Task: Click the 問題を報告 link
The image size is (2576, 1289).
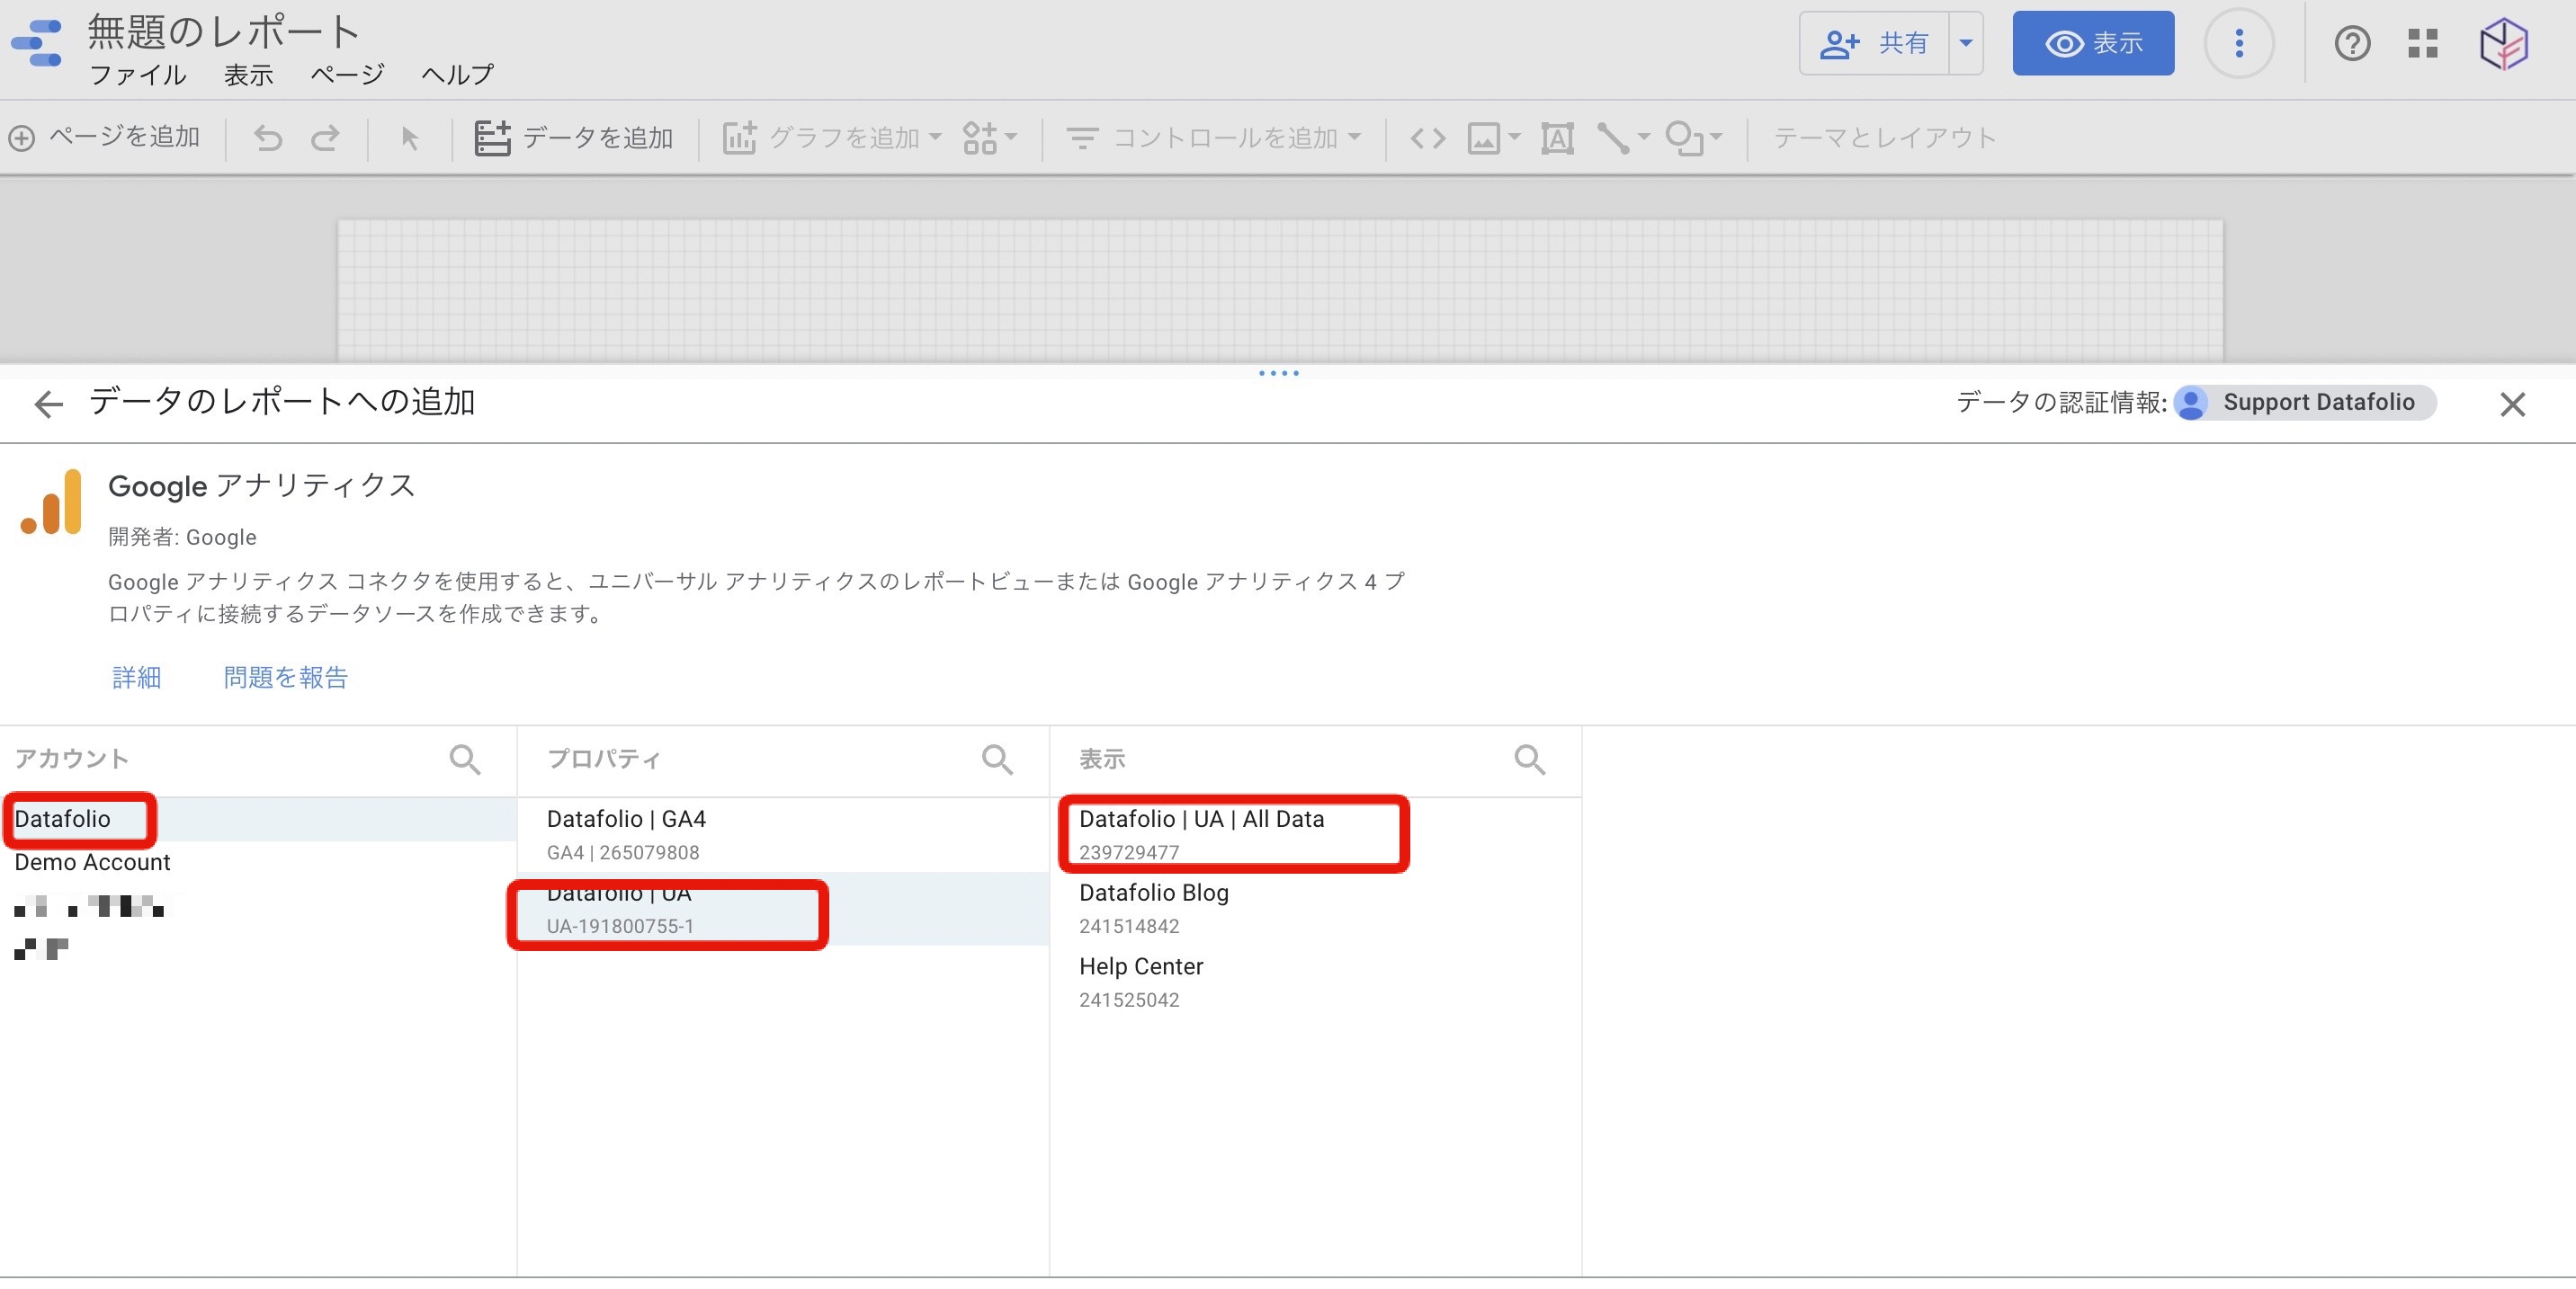Action: (x=285, y=678)
